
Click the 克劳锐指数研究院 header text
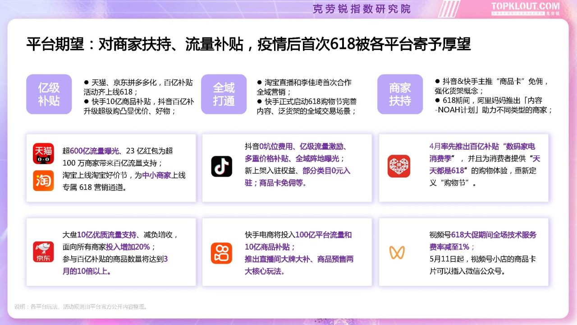(362, 9)
